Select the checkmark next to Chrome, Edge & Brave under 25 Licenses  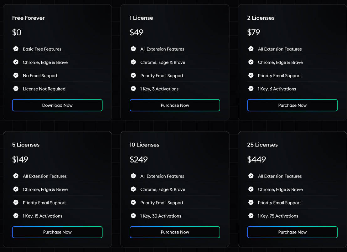pos(251,189)
